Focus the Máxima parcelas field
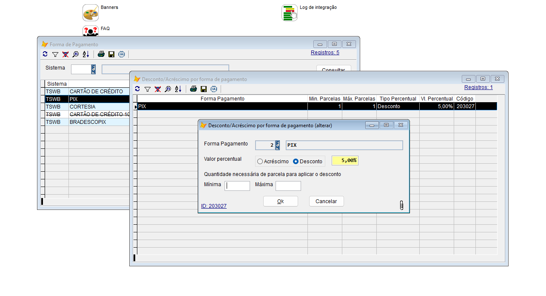The image size is (546, 296). click(x=288, y=186)
